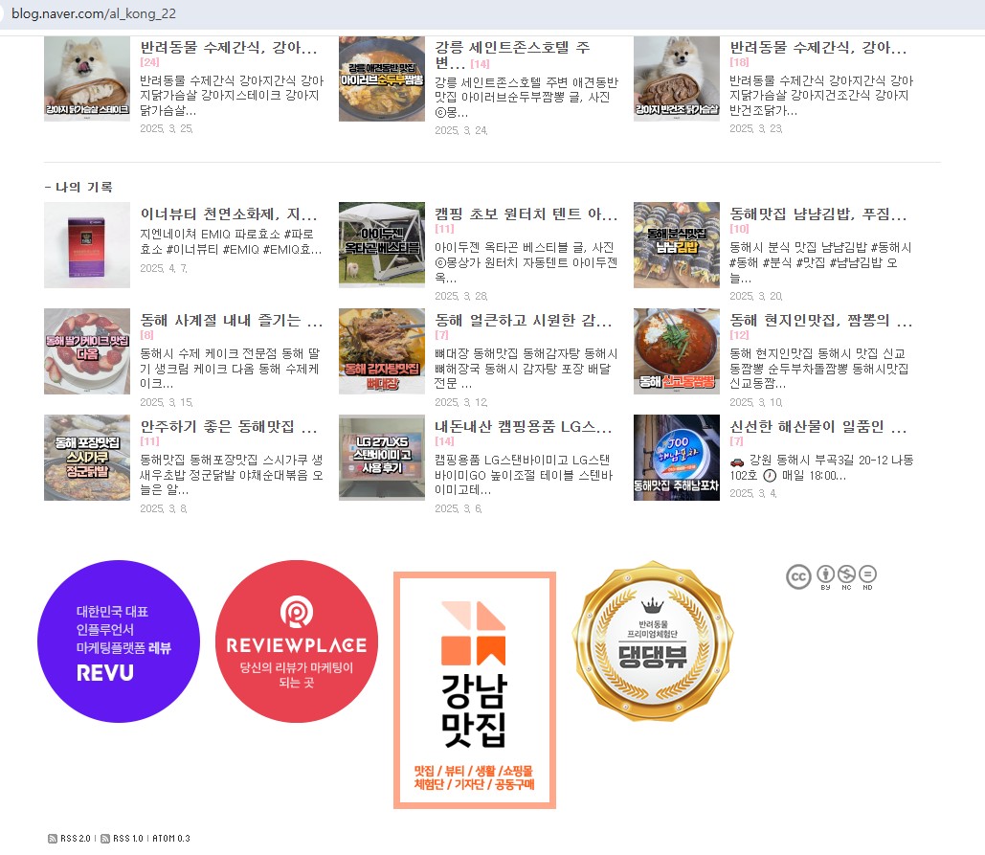Open the RSS 2.0 feed link
The height and width of the screenshot is (855, 985).
click(70, 839)
